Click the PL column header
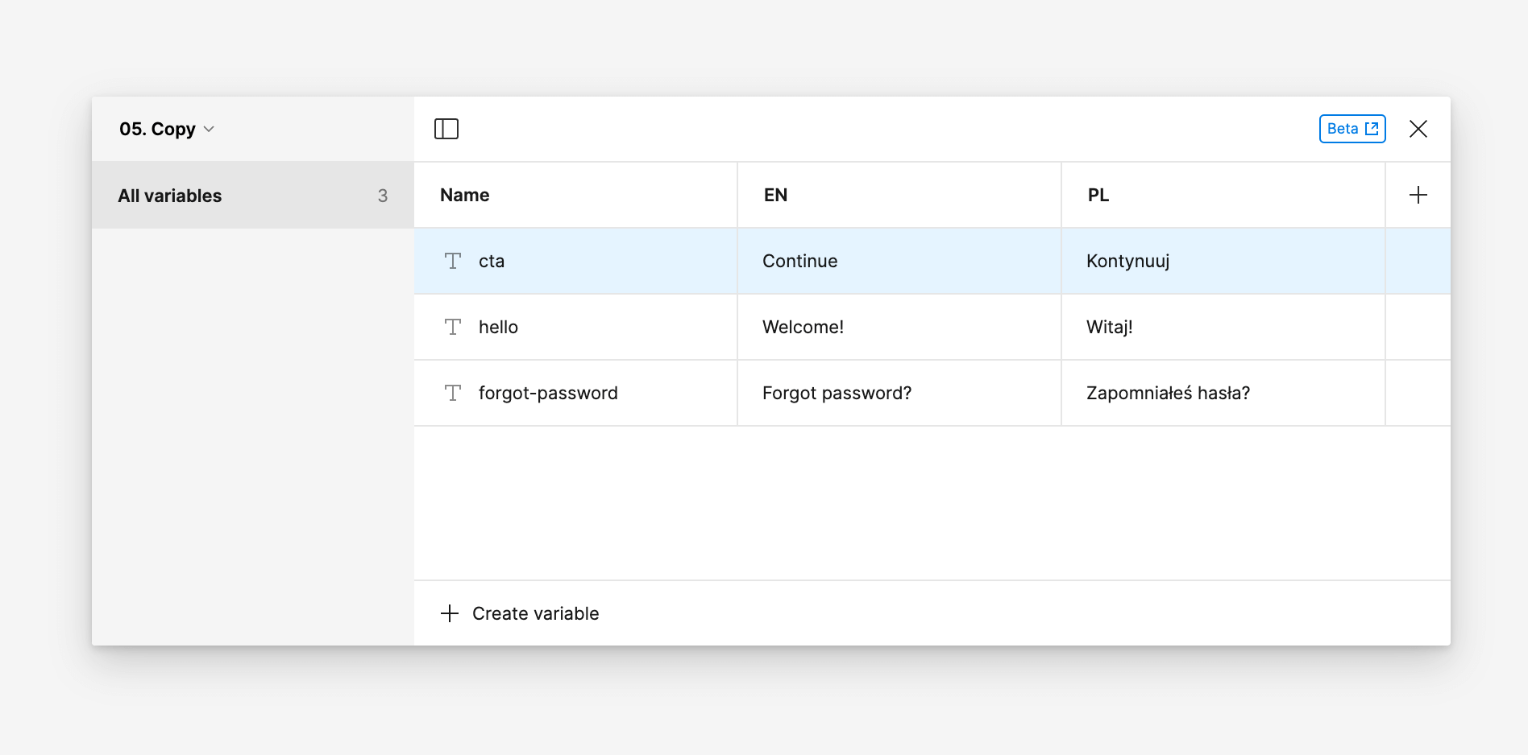The width and height of the screenshot is (1528, 755). pyautogui.click(x=1099, y=194)
